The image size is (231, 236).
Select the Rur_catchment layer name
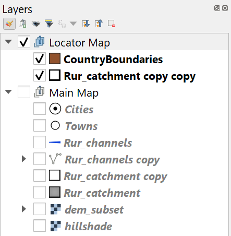point(102,193)
